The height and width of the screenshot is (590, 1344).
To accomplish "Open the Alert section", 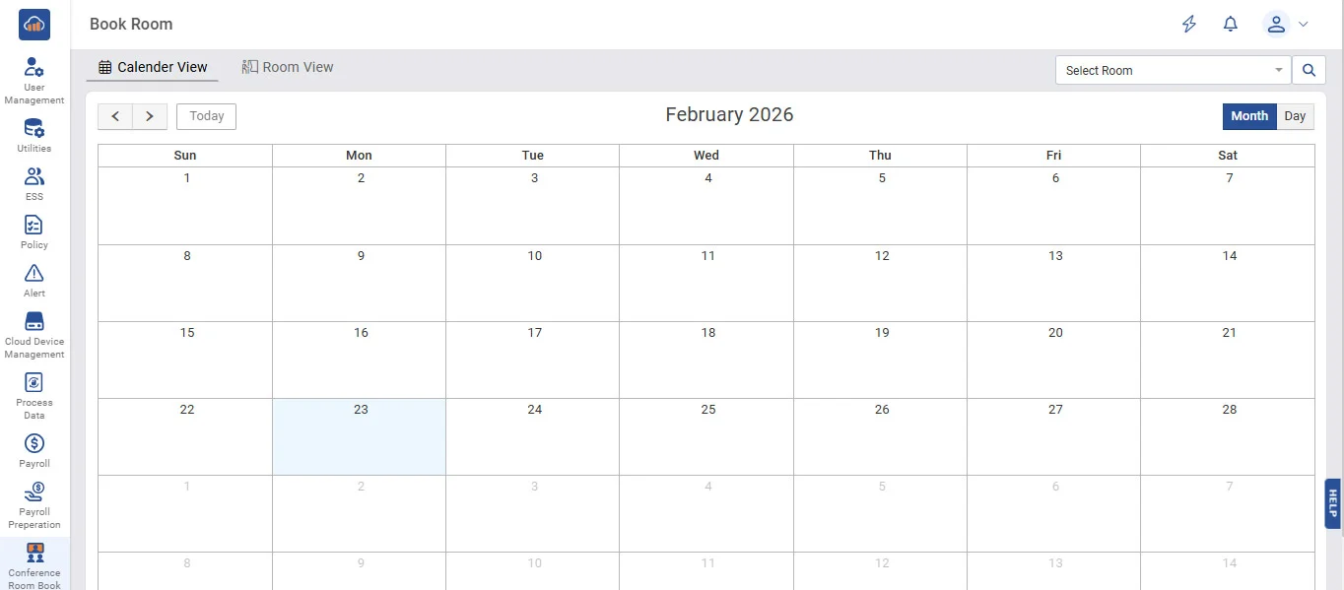I will click(34, 279).
